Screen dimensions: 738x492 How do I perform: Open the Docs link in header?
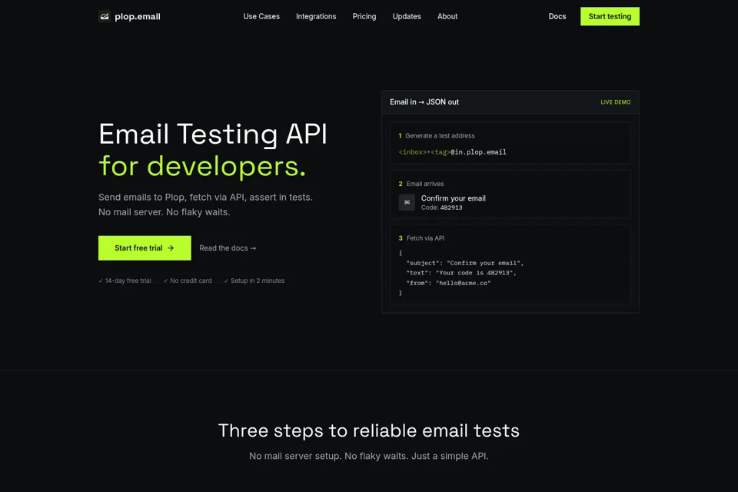[x=557, y=16]
